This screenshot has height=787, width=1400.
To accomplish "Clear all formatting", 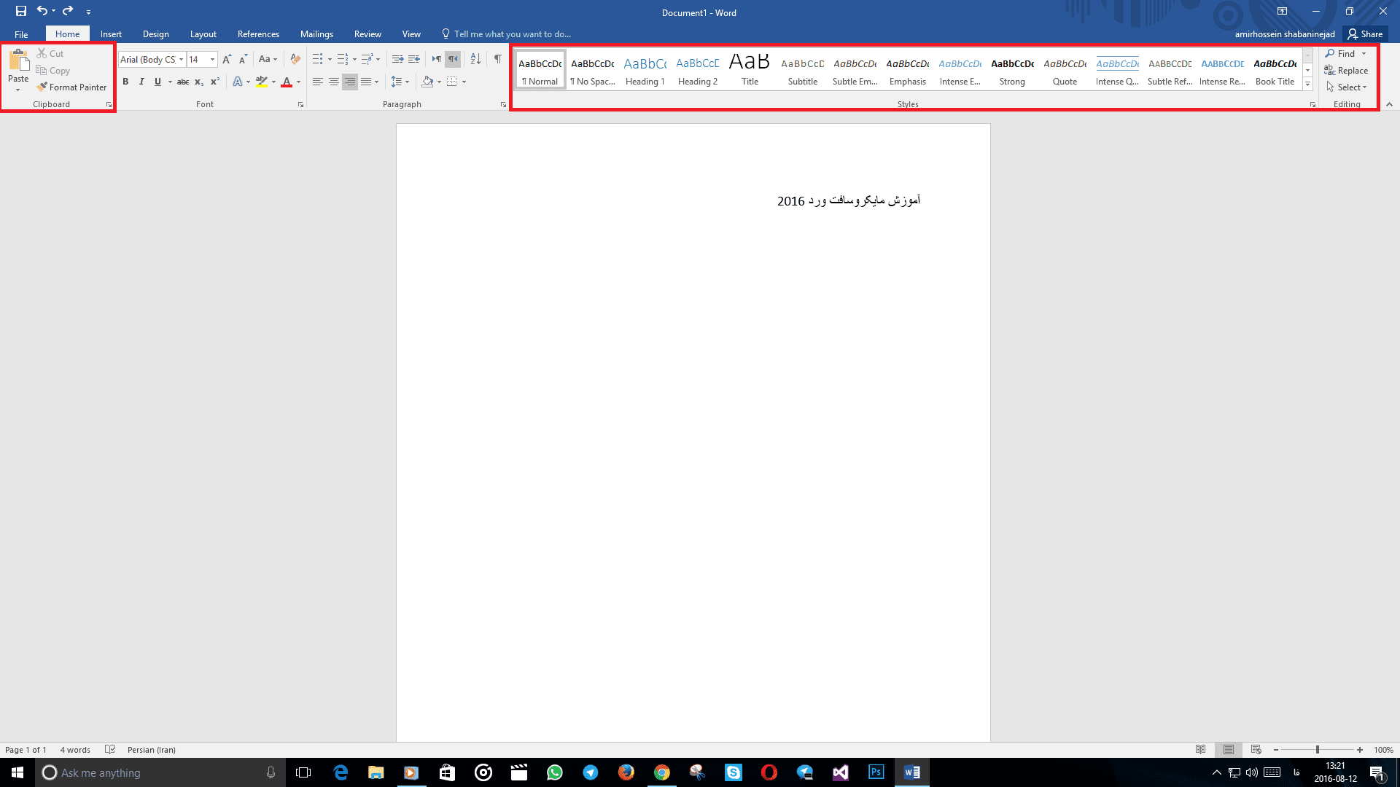I will [295, 60].
